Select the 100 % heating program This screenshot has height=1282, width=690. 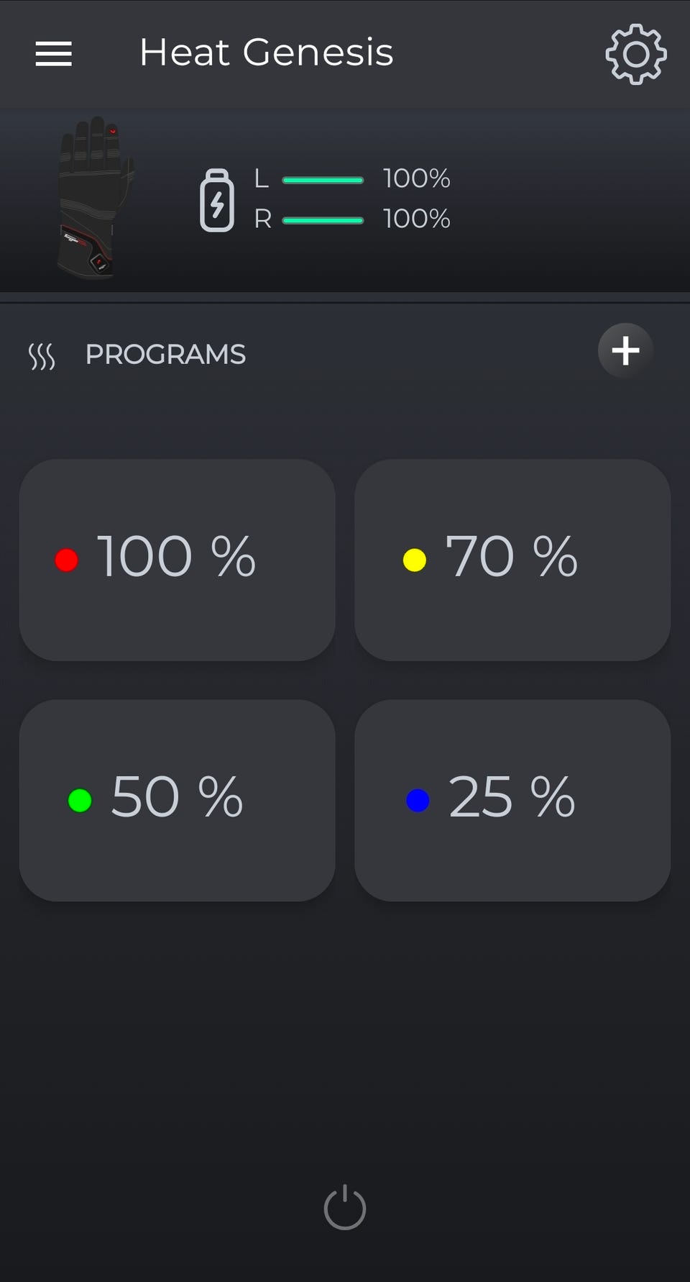pyautogui.click(x=178, y=560)
